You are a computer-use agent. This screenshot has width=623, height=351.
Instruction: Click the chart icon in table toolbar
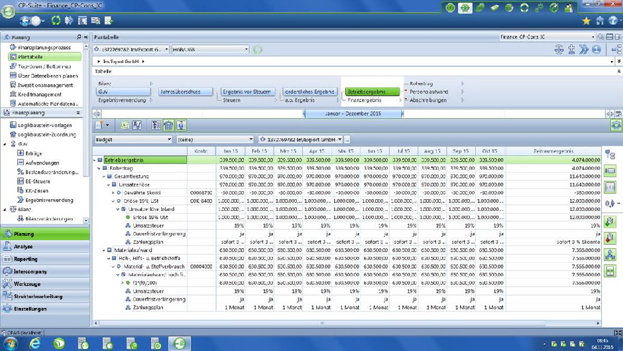tap(137, 125)
